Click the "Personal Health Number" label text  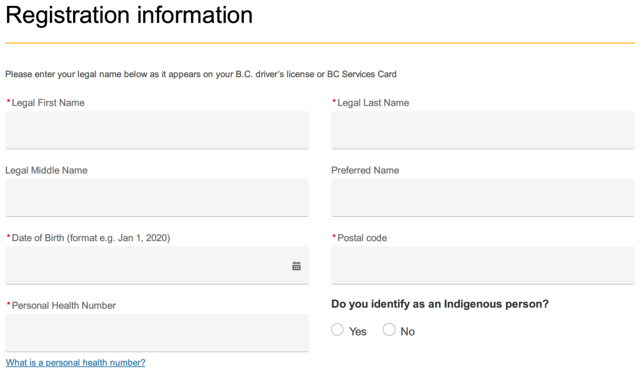64,305
